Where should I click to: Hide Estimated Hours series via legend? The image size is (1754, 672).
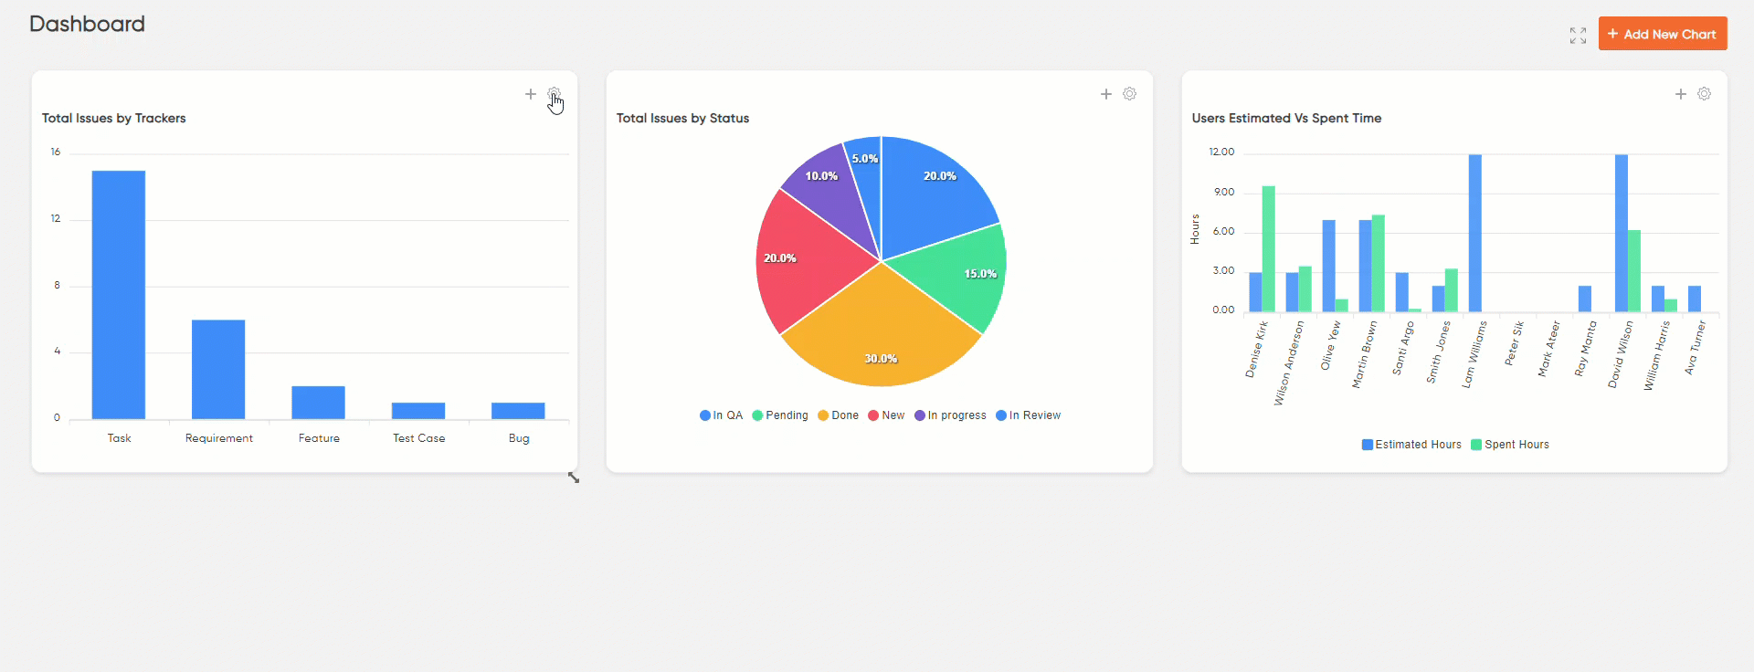click(x=1411, y=445)
